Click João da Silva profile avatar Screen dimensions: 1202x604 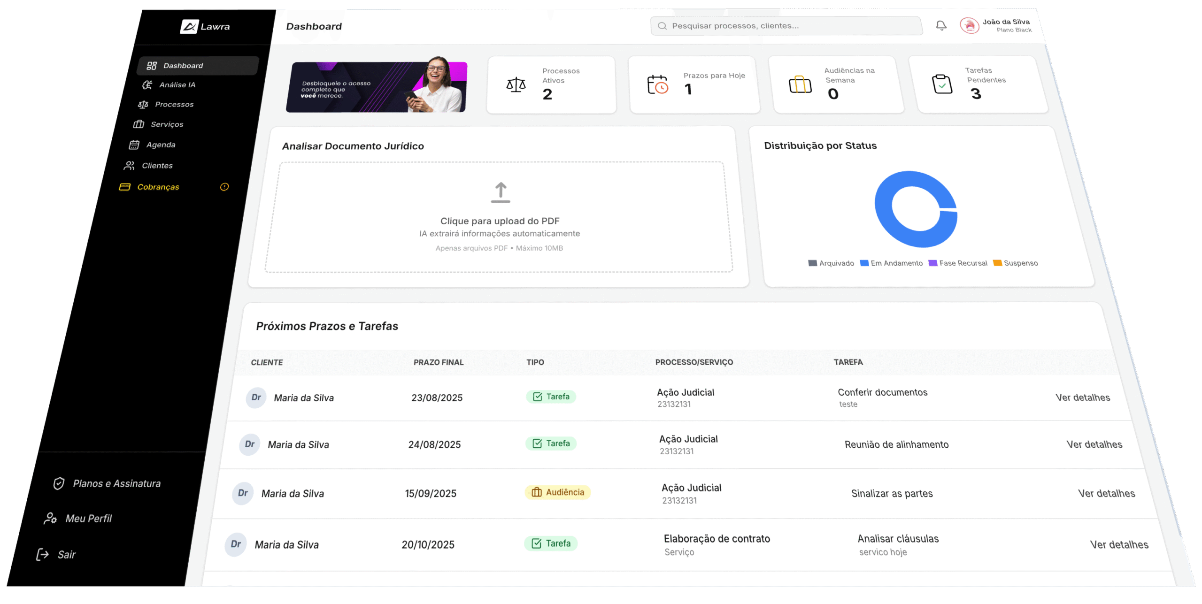coord(969,25)
